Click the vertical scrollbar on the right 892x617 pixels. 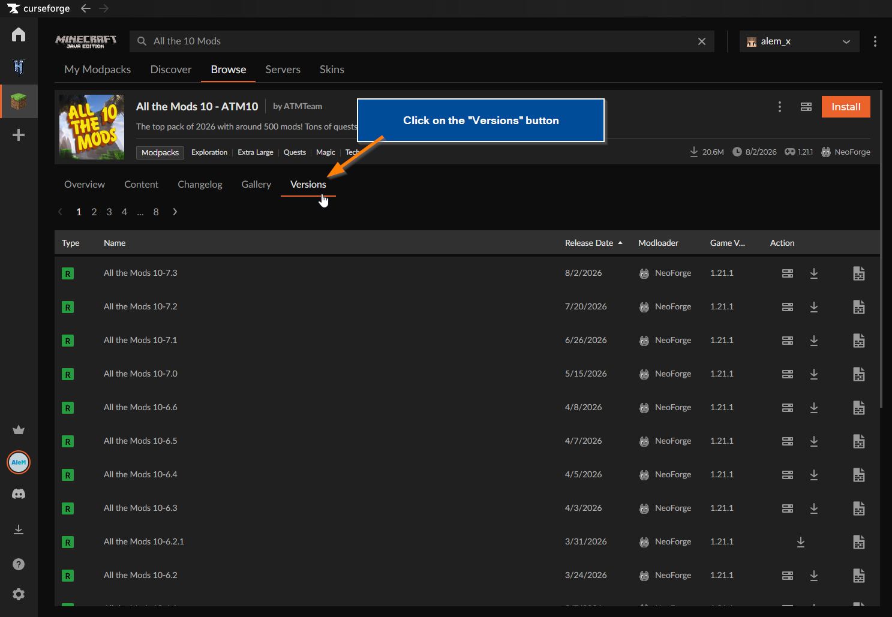click(881, 249)
